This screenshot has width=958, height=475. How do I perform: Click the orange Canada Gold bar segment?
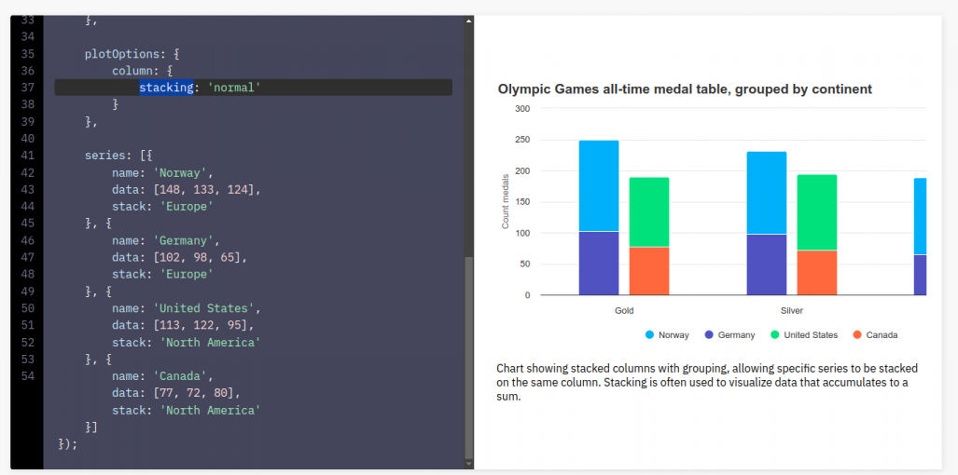tap(649, 270)
